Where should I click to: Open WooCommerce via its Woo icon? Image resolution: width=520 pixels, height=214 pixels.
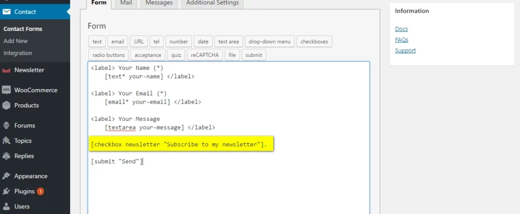7,90
